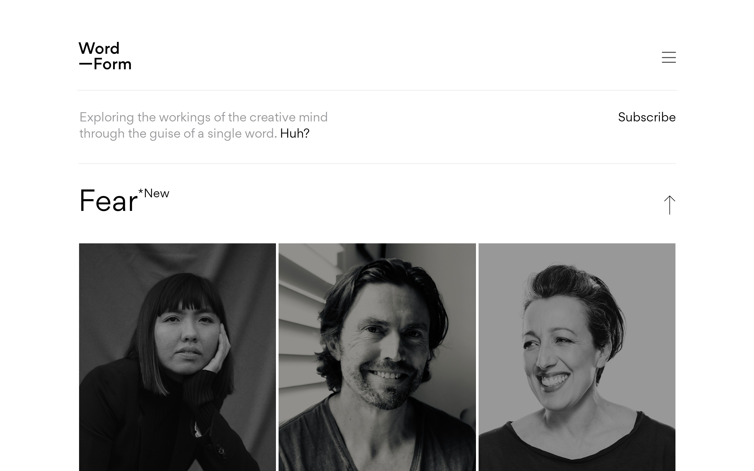This screenshot has width=754, height=471.
Task: Click the divider line under the header
Action: click(x=377, y=90)
